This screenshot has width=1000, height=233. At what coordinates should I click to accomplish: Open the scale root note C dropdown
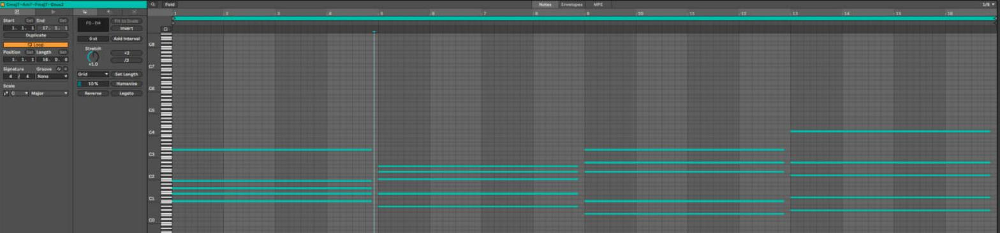(x=20, y=94)
